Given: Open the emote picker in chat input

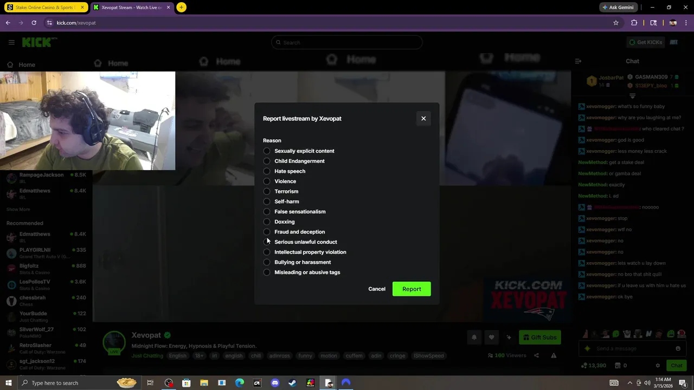Looking at the screenshot, I should 678,349.
